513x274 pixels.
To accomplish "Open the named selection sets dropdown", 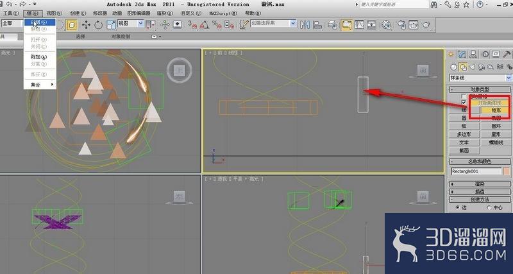I will tap(274, 23).
